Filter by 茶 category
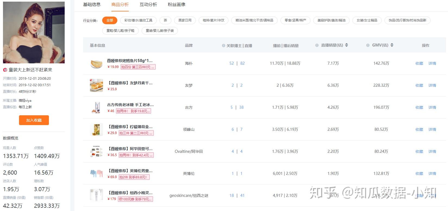 point(165,20)
